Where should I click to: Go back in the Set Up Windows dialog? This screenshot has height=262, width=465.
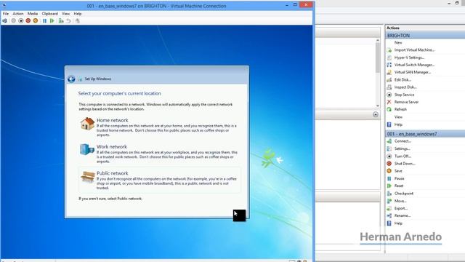click(71, 79)
